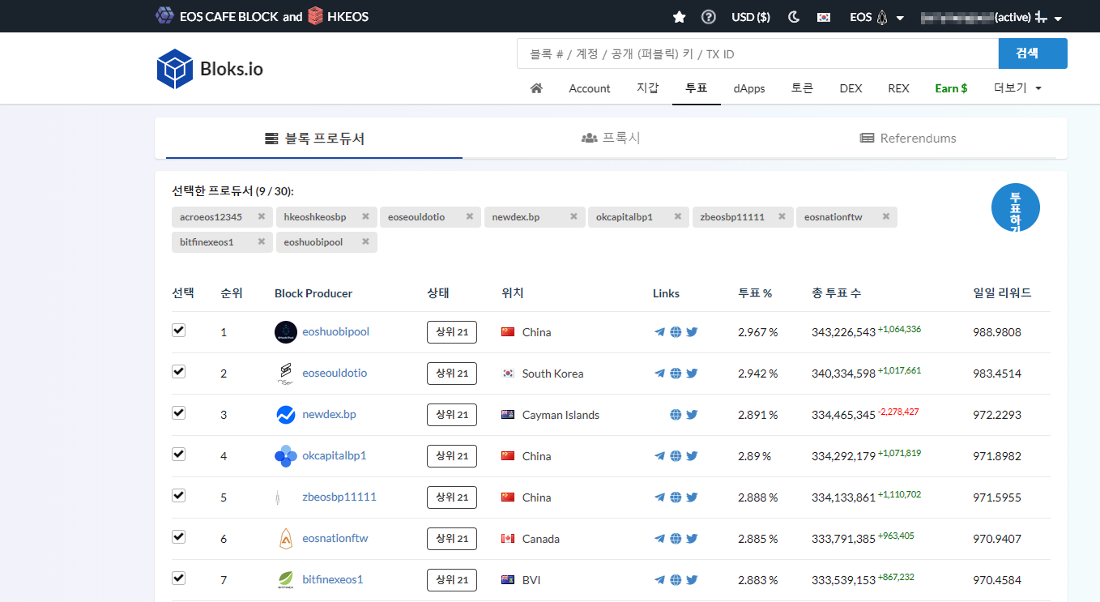Open the 토큰 tokens menu
Image resolution: width=1100 pixels, height=602 pixels.
coord(802,88)
